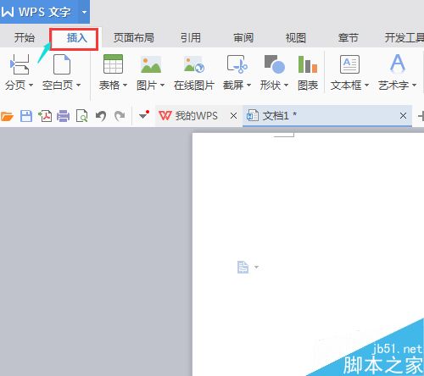Expand the 文本框 dropdown arrow
The image size is (424, 376).
[366, 85]
